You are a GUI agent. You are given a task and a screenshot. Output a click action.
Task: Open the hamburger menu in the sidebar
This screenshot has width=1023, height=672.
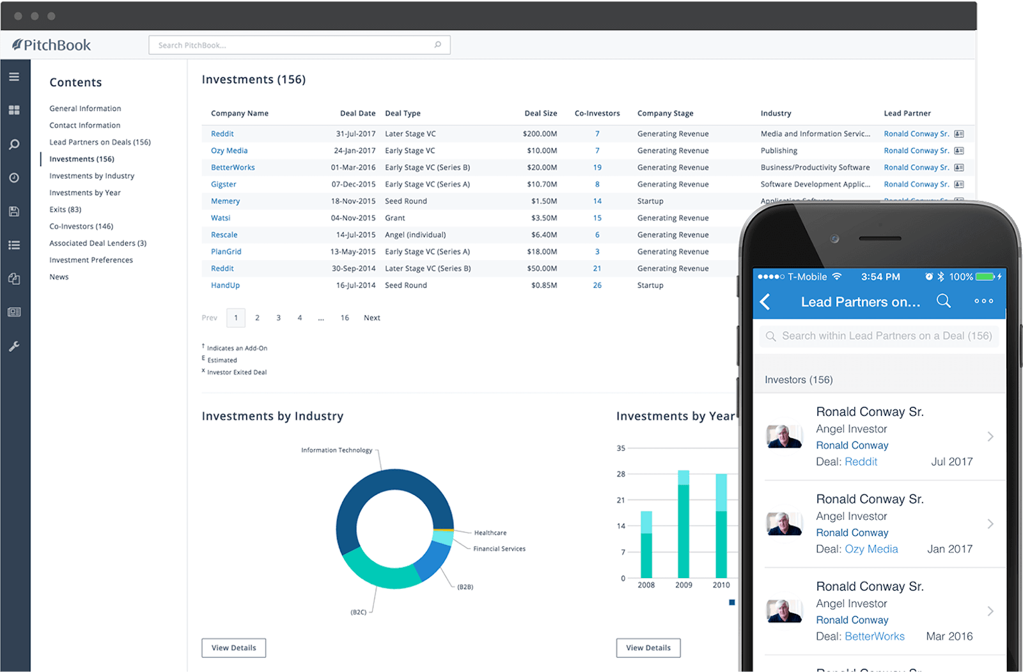14,77
